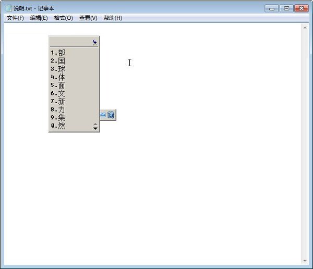313x269 pixels.
Task: Pick candidate 0 然 at list bottom
Action: [62, 126]
